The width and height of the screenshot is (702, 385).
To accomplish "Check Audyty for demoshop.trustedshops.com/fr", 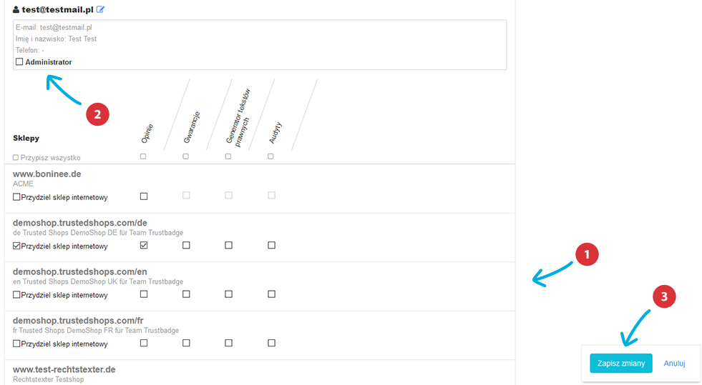I will 271,343.
